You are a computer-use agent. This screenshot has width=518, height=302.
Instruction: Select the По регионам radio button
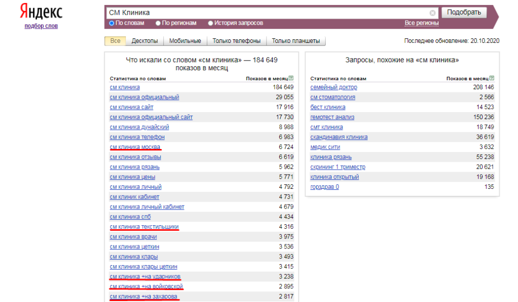[158, 23]
